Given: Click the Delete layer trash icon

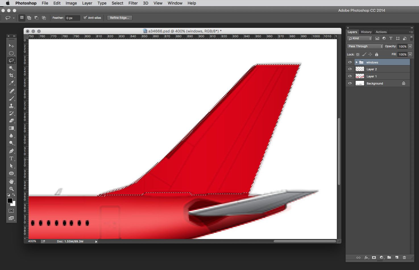Looking at the screenshot, I should pos(404,257).
